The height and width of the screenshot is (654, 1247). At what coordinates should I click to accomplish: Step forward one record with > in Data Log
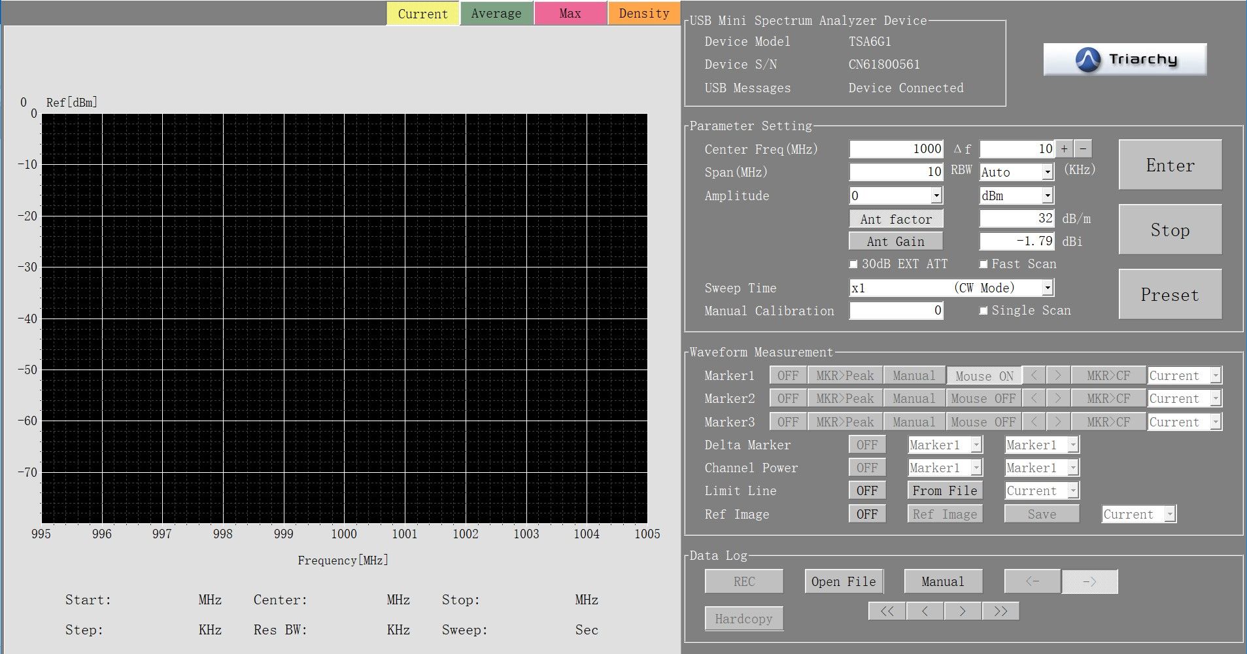tap(963, 611)
